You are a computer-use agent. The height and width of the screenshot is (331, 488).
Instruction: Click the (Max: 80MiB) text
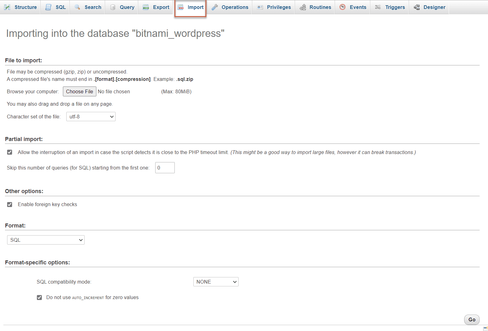pyautogui.click(x=176, y=91)
